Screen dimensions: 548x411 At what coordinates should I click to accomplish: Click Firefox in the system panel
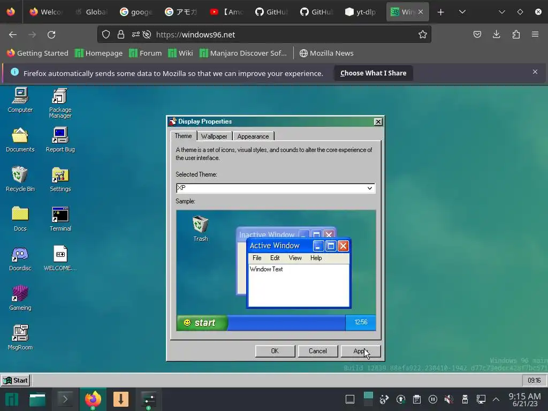point(93,399)
